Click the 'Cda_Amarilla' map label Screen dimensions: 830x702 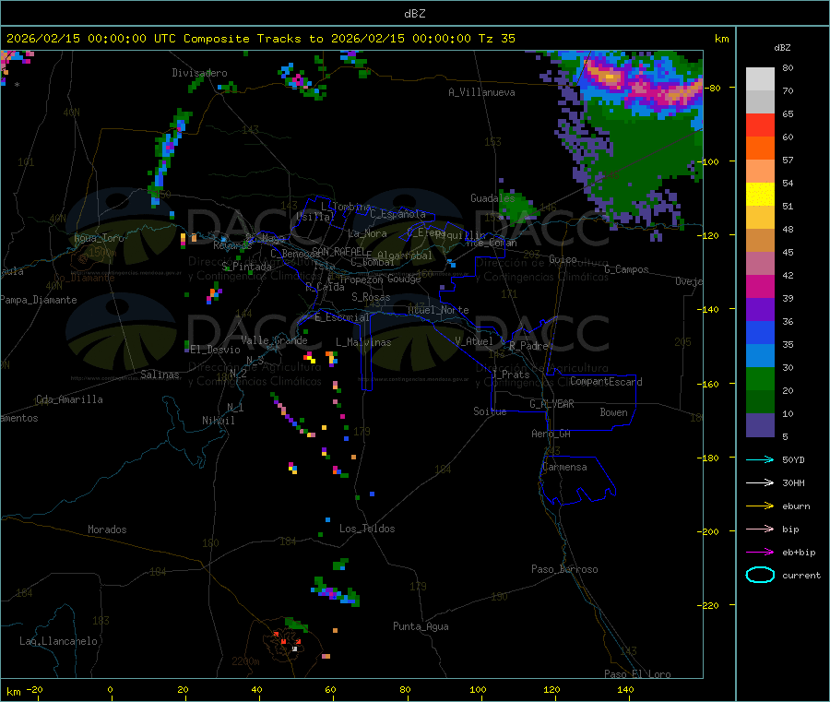coord(69,399)
